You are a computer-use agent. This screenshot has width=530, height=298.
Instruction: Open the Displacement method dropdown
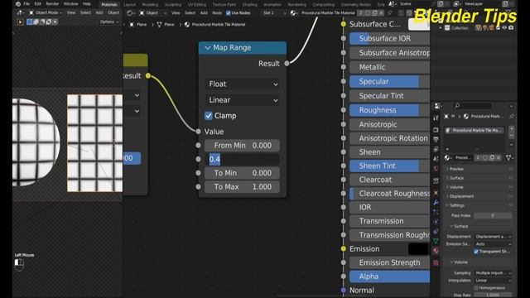click(494, 237)
